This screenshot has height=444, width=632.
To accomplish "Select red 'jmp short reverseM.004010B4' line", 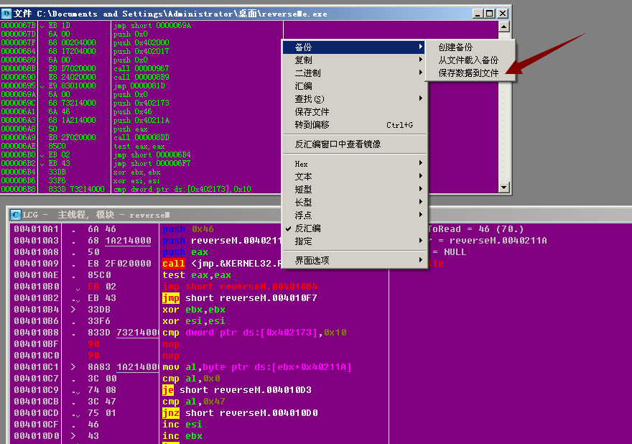I will (240, 287).
